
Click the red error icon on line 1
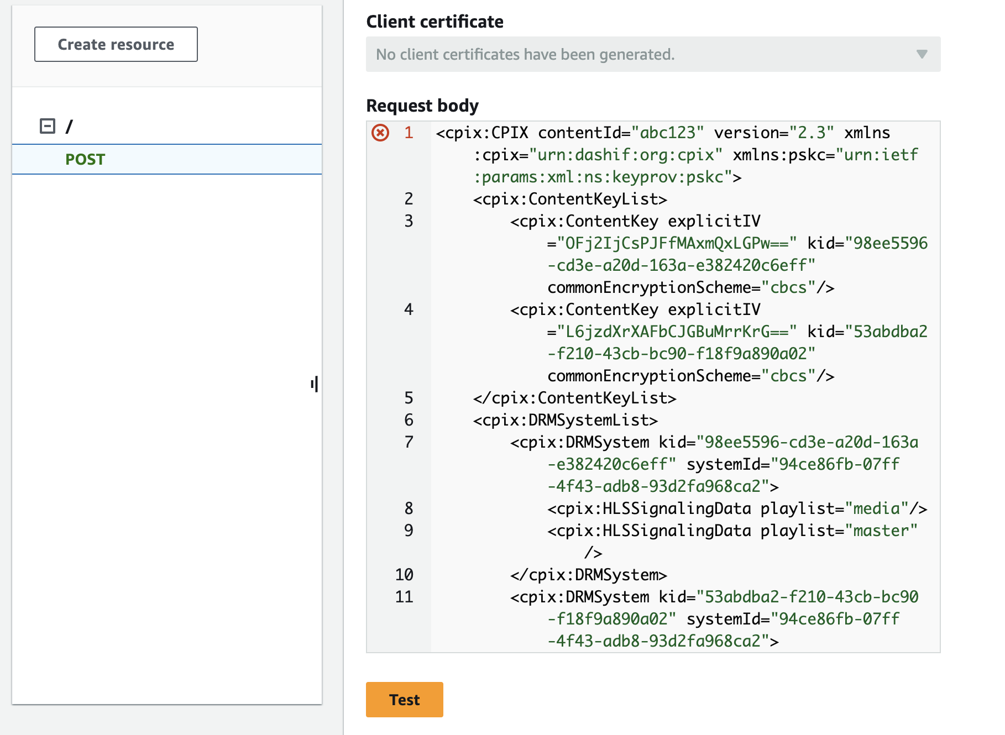pyautogui.click(x=379, y=133)
